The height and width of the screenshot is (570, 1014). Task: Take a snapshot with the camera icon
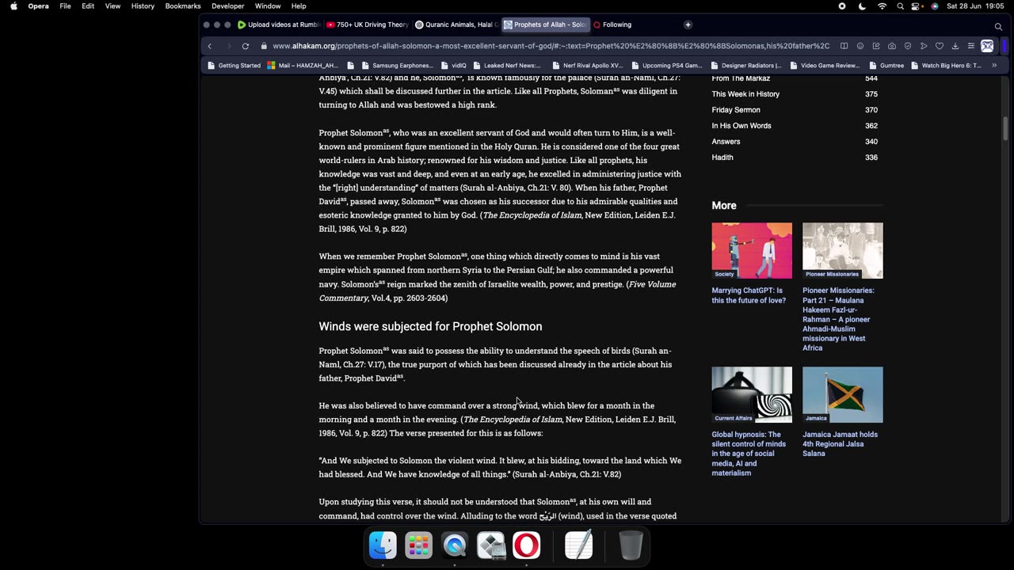click(x=891, y=46)
